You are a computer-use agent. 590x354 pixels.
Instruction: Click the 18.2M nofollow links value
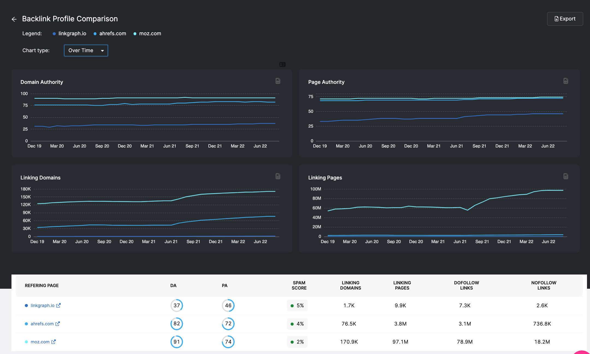click(x=542, y=342)
